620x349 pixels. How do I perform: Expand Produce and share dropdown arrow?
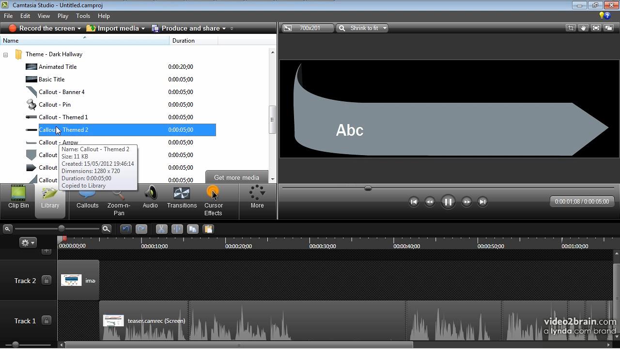(224, 29)
